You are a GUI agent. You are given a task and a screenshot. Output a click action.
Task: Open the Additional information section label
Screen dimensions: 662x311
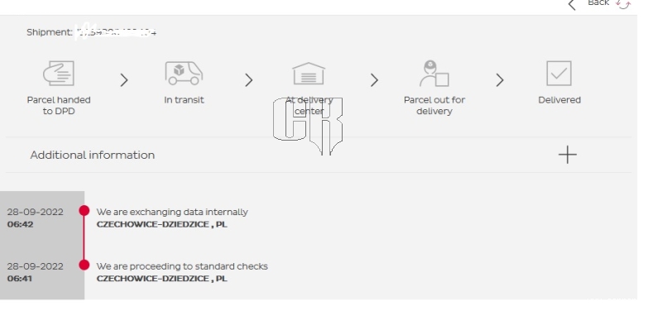tap(93, 155)
